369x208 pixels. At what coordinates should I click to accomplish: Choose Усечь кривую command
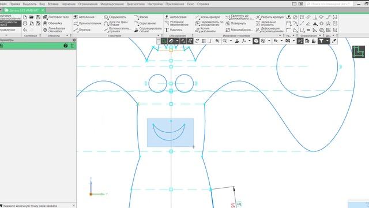[x=208, y=17]
